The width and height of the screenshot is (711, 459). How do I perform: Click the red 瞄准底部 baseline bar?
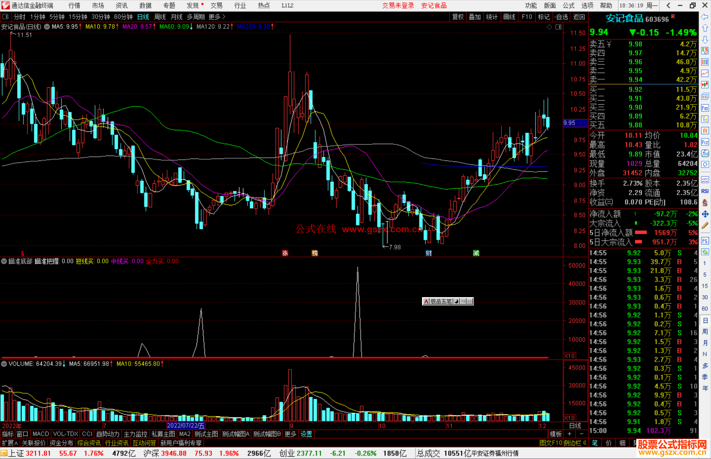[263, 357]
